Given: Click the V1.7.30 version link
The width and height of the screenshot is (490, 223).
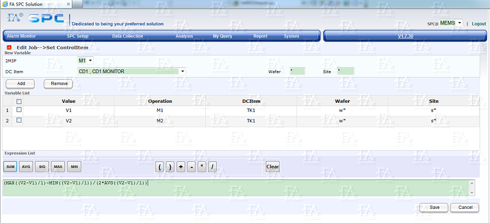Looking at the screenshot, I should 405,36.
